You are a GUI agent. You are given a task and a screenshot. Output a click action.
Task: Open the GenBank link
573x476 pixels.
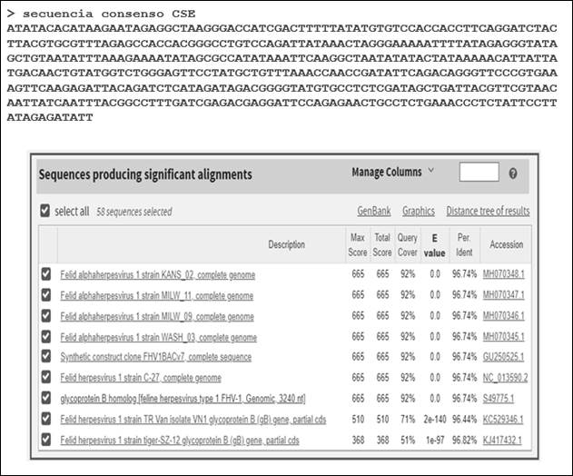click(x=373, y=211)
